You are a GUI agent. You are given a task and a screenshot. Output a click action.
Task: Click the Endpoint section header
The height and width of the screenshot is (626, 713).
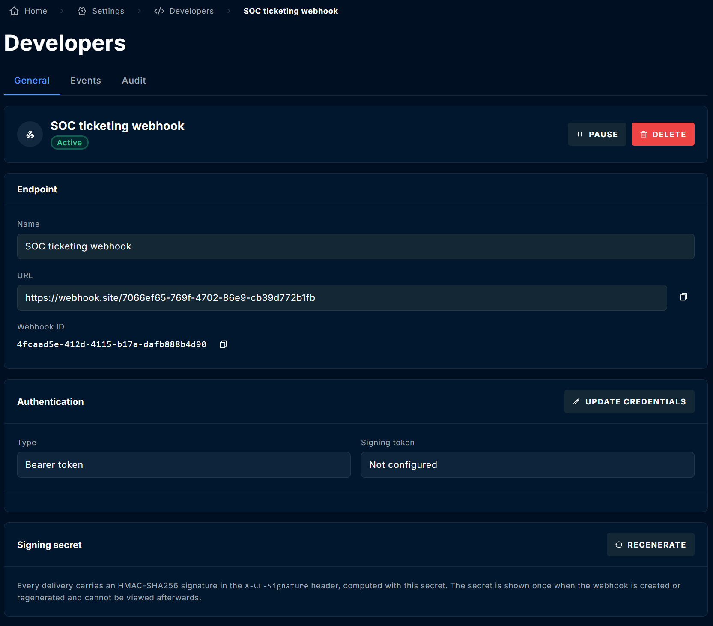(x=37, y=189)
